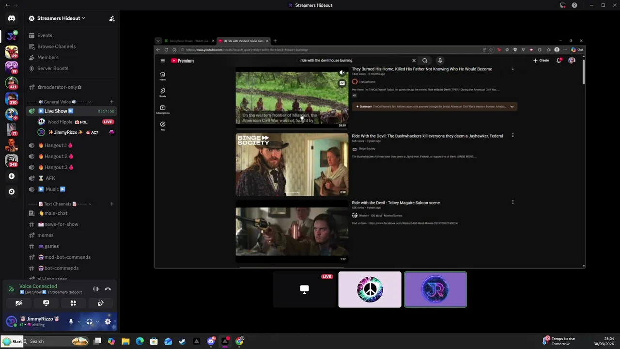
Task: Select Wood Hippie peace-sign participant tile
Action: [370, 289]
